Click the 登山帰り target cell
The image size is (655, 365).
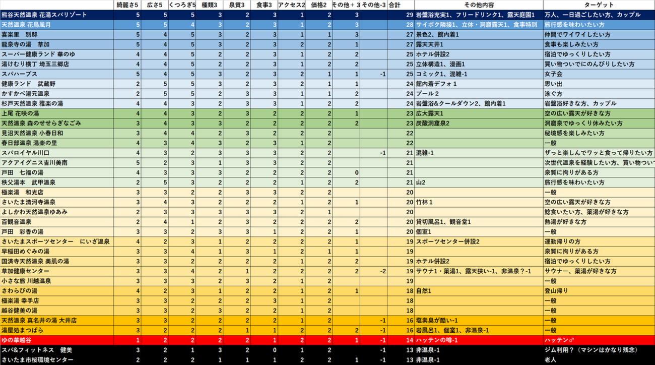[x=599, y=290]
